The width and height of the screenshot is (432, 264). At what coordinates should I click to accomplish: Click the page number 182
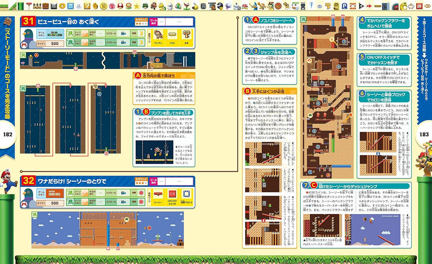[x=7, y=135]
